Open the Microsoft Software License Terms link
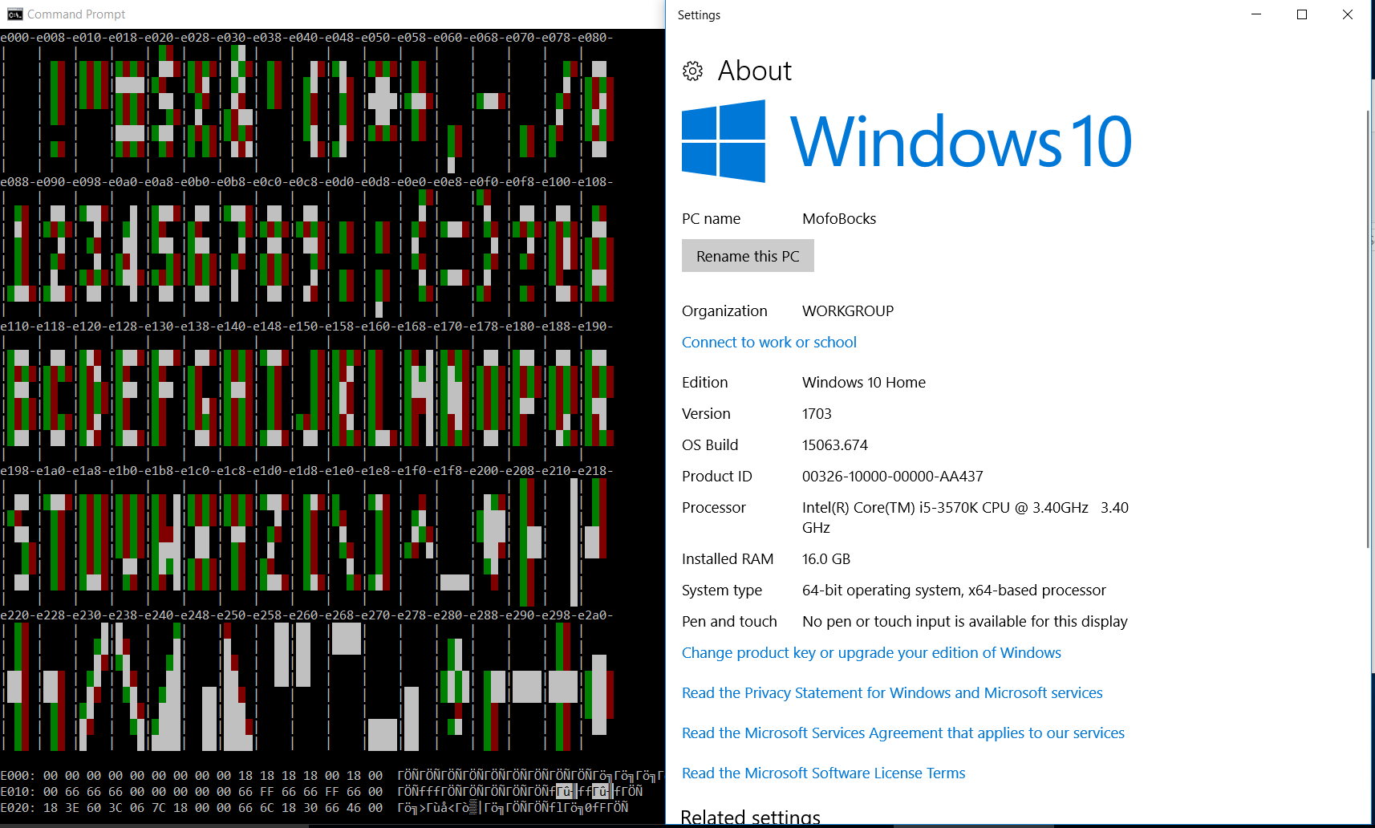 [x=824, y=773]
